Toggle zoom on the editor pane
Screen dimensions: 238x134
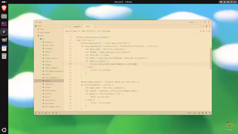[209, 26]
